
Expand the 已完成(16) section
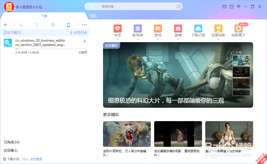pyautogui.click(x=12, y=142)
